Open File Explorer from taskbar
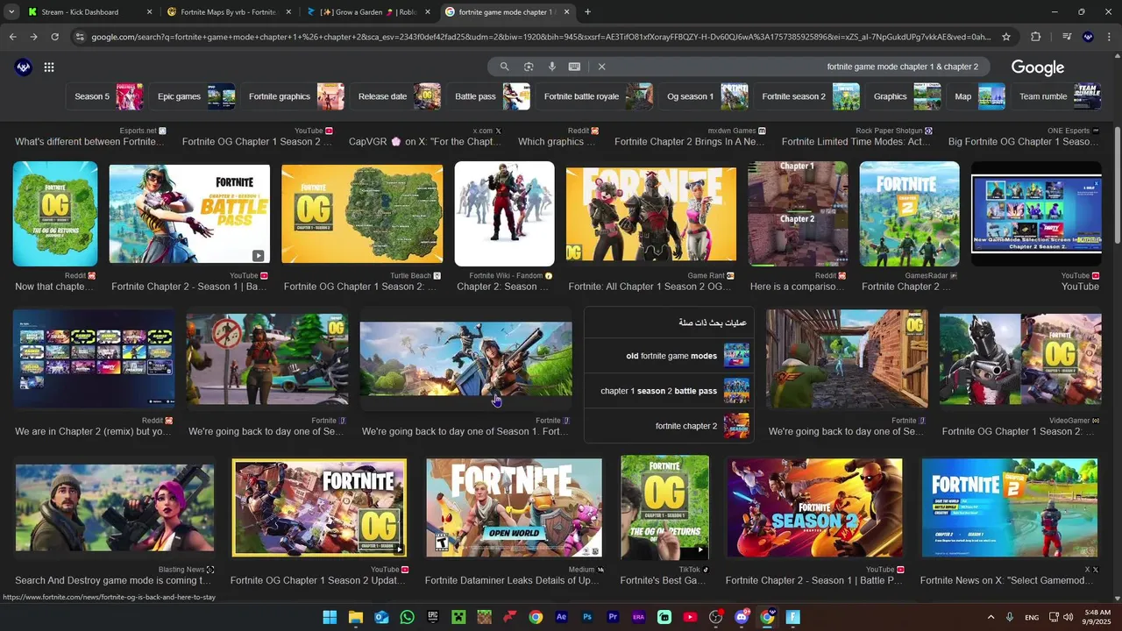 pos(355,617)
